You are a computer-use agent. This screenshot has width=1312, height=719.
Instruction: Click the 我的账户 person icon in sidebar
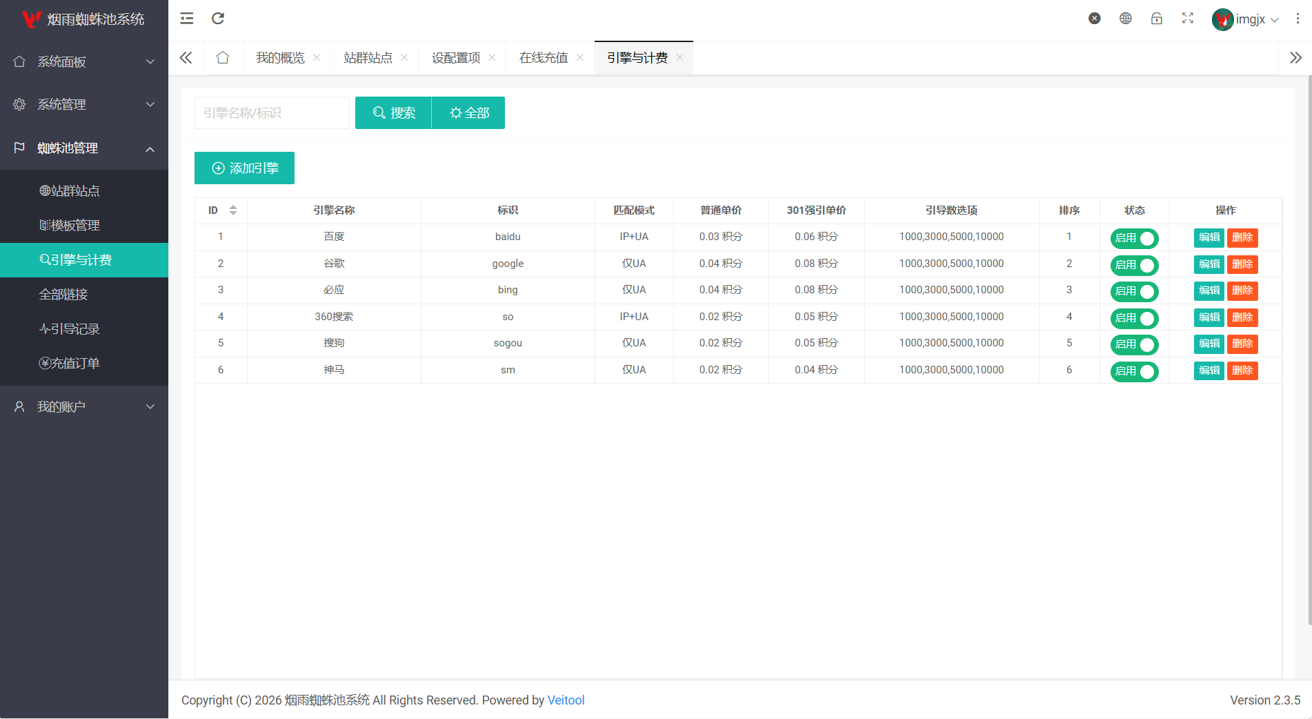click(x=19, y=406)
